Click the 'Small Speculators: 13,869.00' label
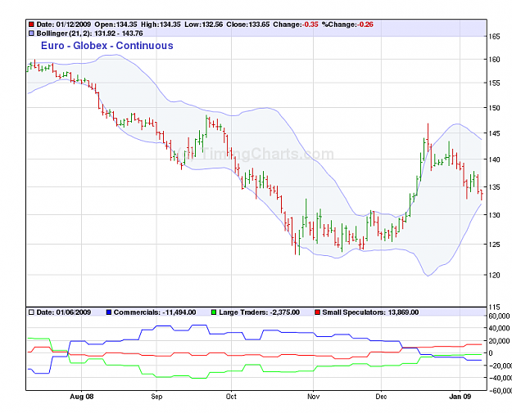Screen dimensions: 512x413 point(370,312)
